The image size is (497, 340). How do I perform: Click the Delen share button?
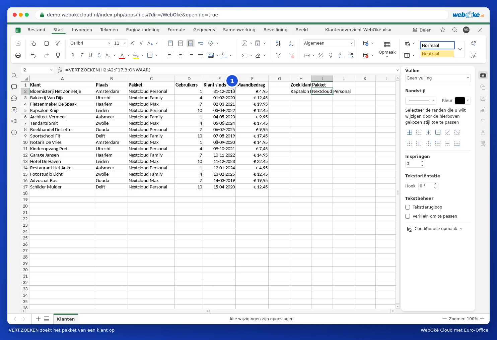pos(422,30)
